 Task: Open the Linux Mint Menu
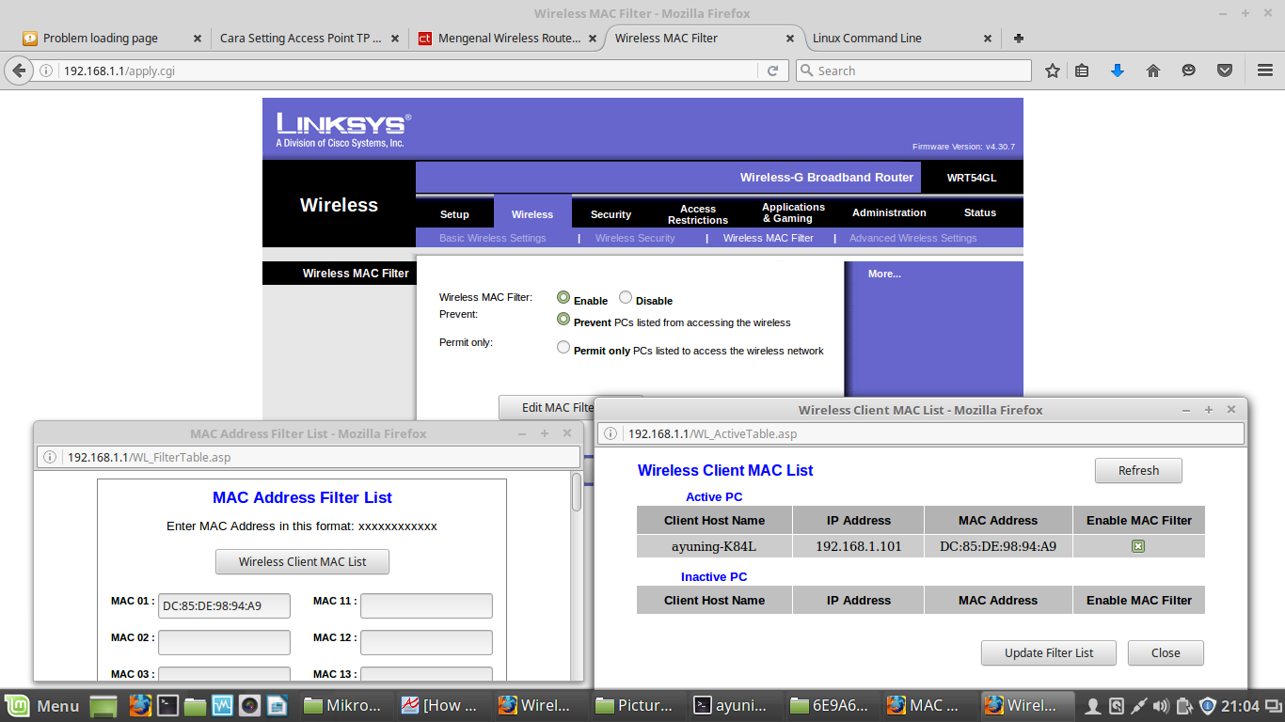point(42,705)
